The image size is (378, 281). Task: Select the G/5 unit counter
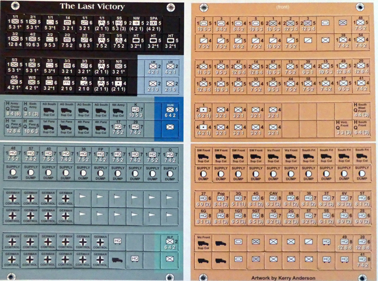click(15, 84)
